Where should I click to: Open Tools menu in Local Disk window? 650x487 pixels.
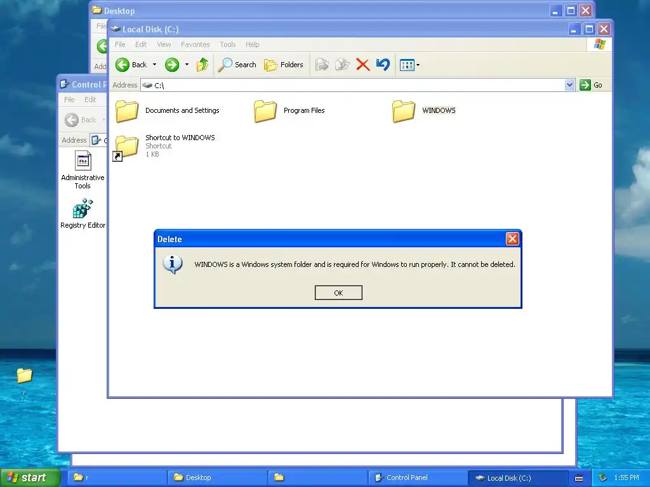228,44
